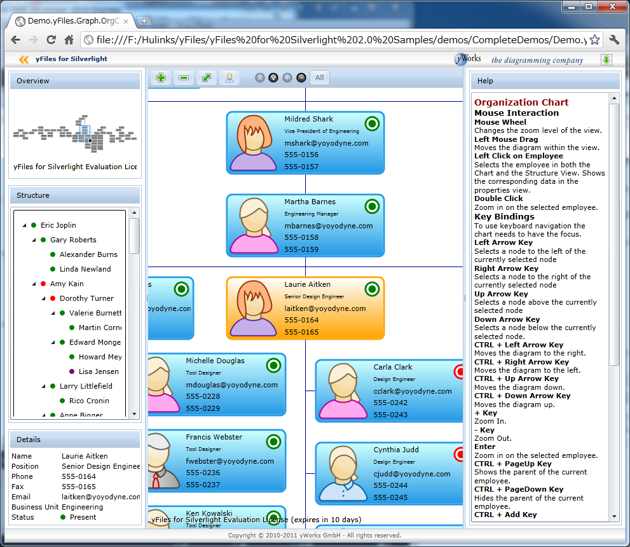Click Structure tree scroll-down arrow

click(134, 414)
